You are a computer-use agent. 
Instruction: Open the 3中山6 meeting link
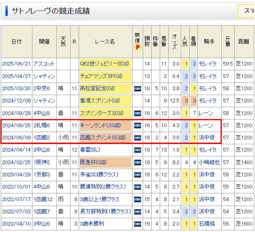(x=41, y=223)
